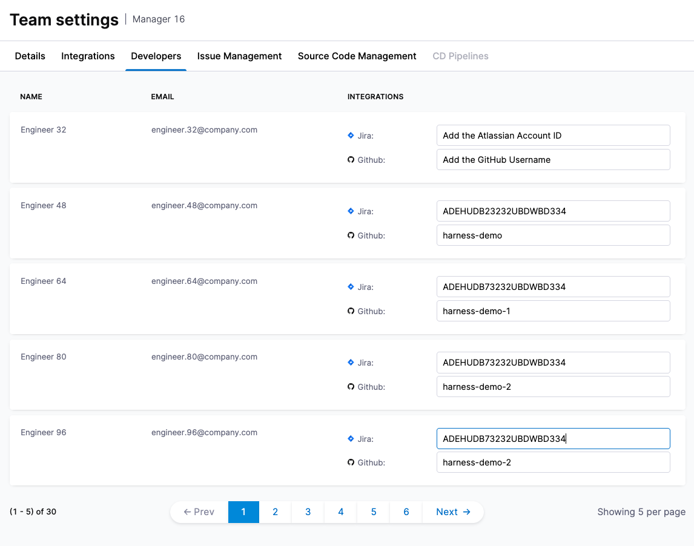This screenshot has width=694, height=546.
Task: Click the Github icon in Engineer 32's row
Action: click(351, 160)
